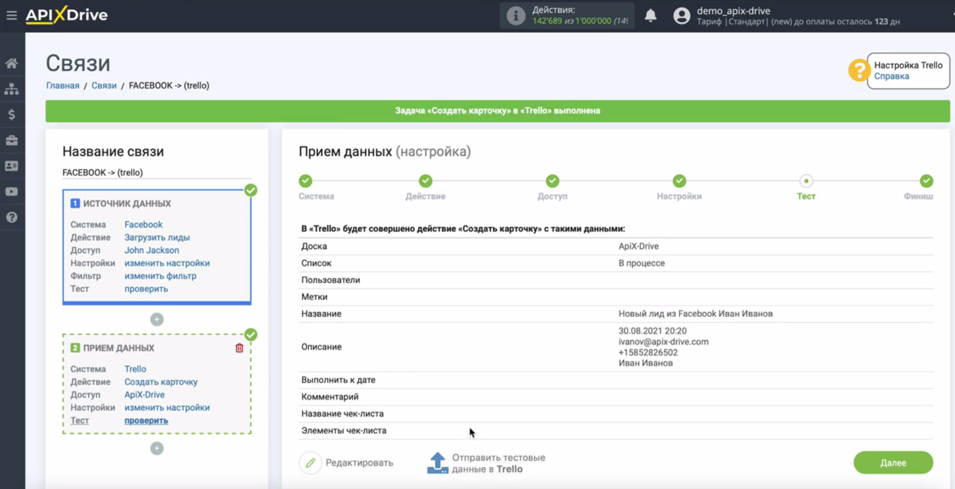Click изменить фильтр
955x489 pixels.
click(161, 276)
